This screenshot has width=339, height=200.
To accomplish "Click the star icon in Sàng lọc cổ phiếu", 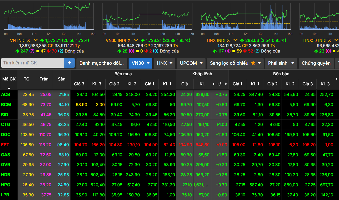I will click(253, 63).
